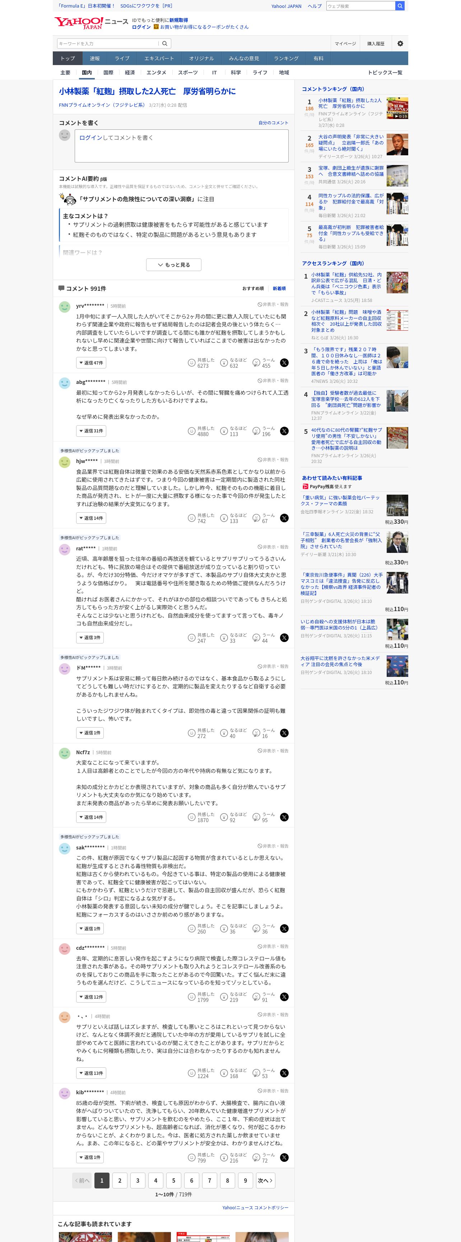Open the ヘルプ link

tap(315, 6)
